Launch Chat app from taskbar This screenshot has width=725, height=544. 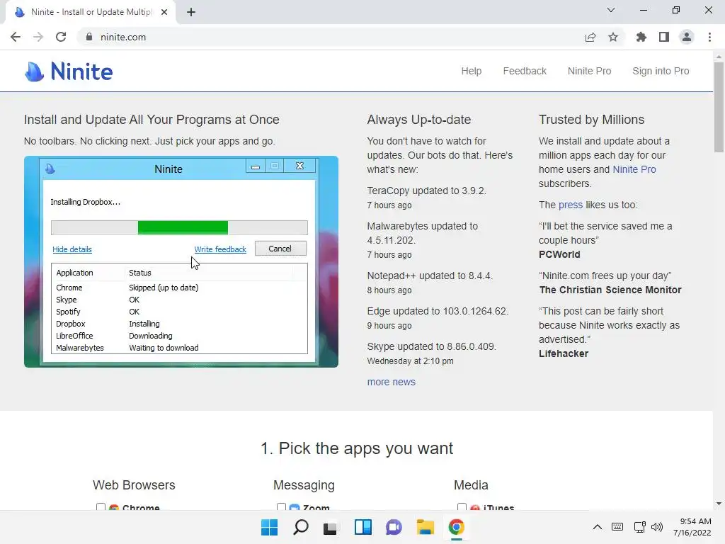point(394,527)
